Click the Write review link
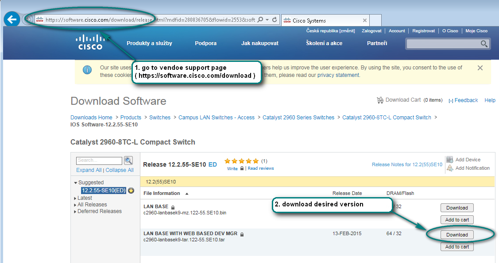499x263 pixels. (232, 169)
